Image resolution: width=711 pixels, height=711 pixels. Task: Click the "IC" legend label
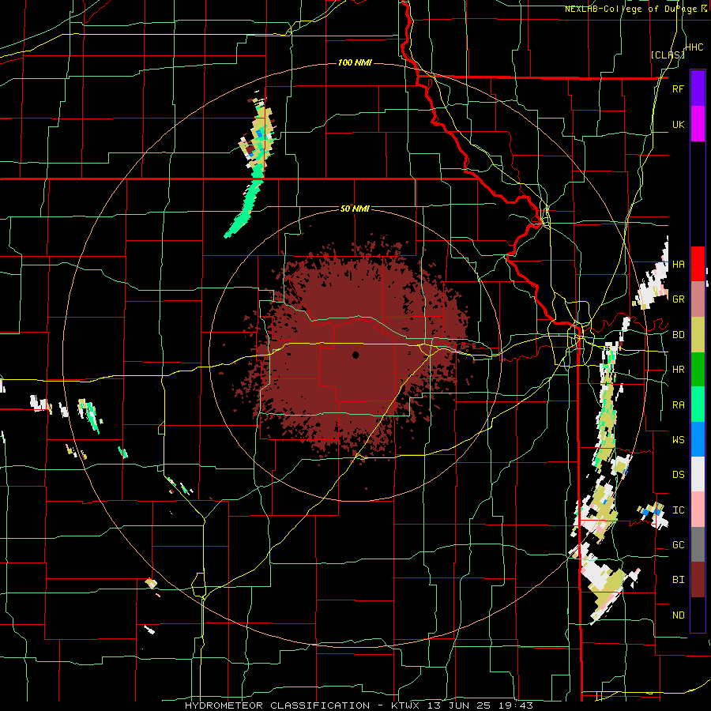point(678,510)
